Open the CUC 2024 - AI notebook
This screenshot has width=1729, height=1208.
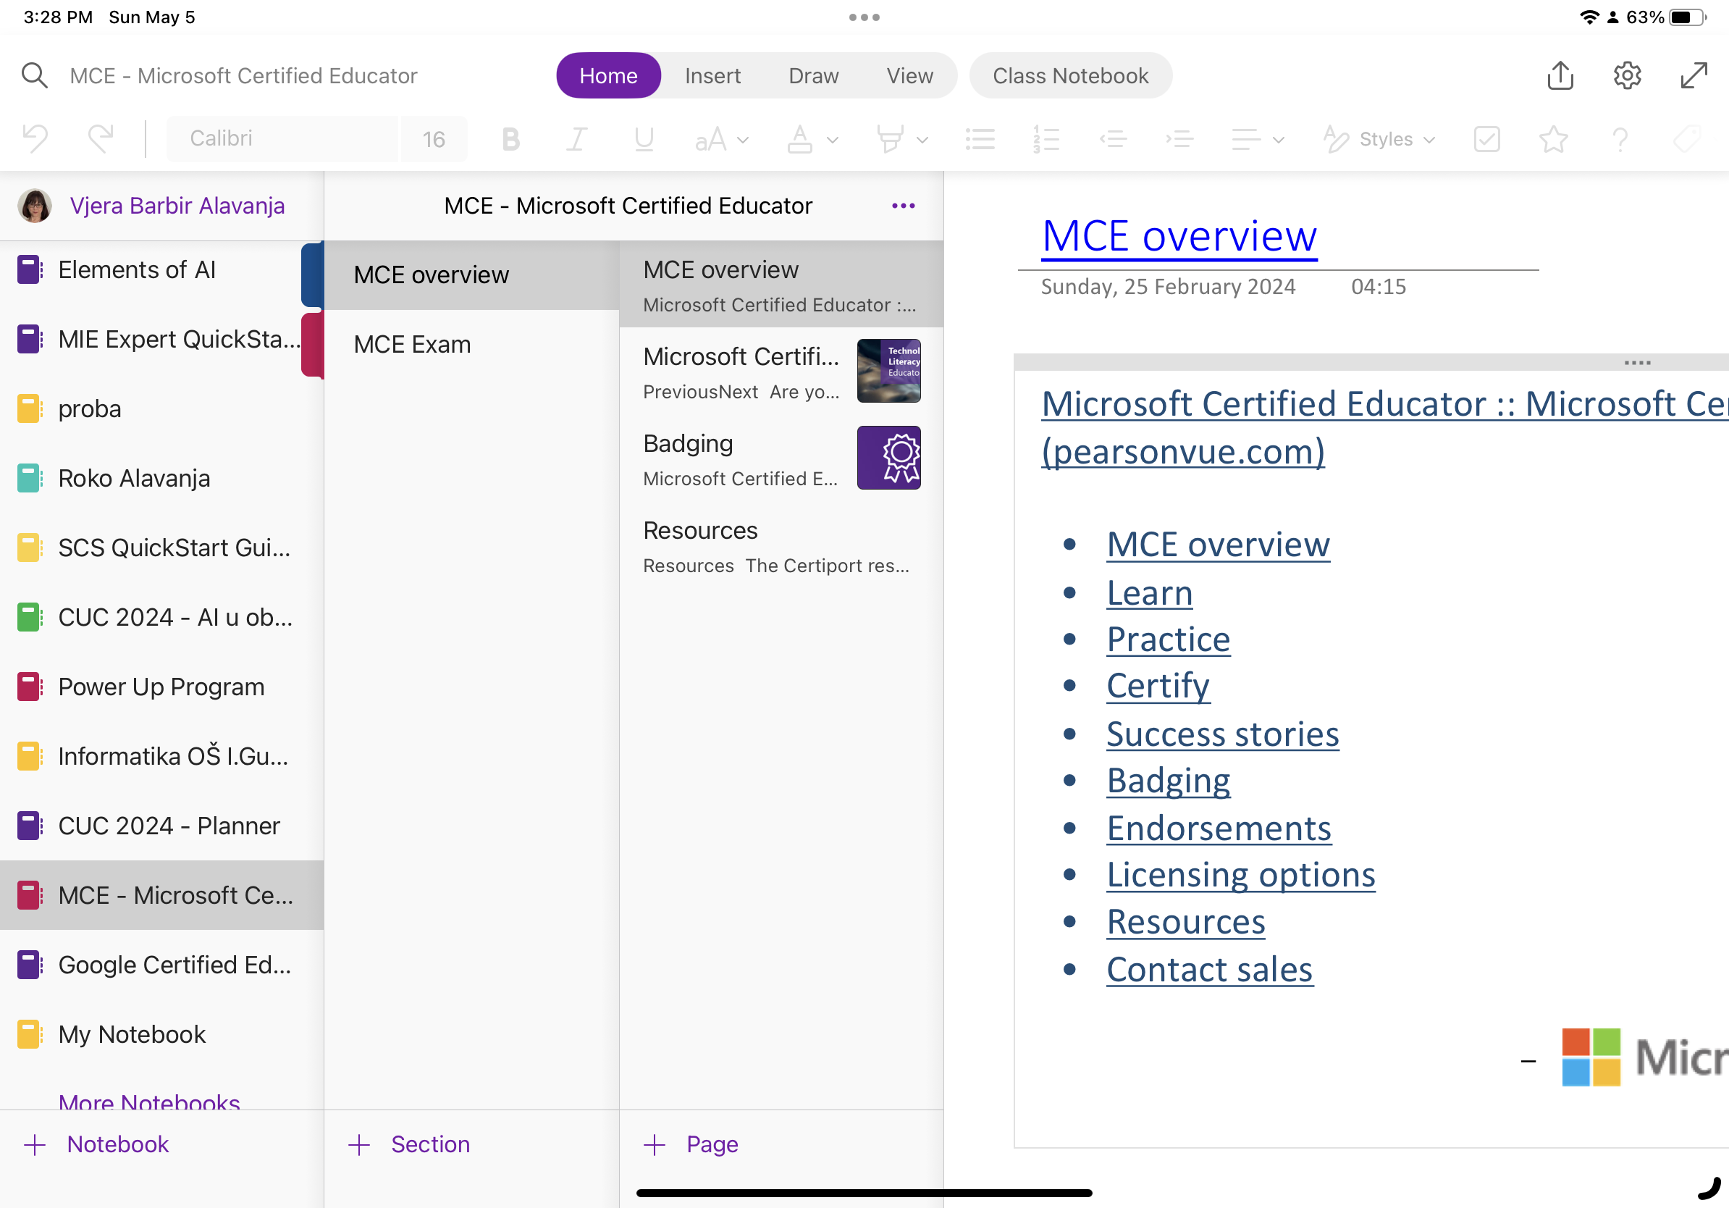[162, 617]
